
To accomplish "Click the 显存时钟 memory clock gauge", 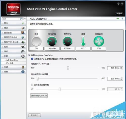I will coord(68,41).
